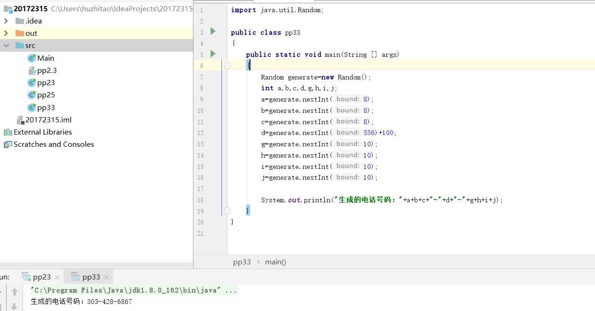Click pp33 in the editor breadcrumb
Viewport: 595px width, 311px height.
(242, 262)
